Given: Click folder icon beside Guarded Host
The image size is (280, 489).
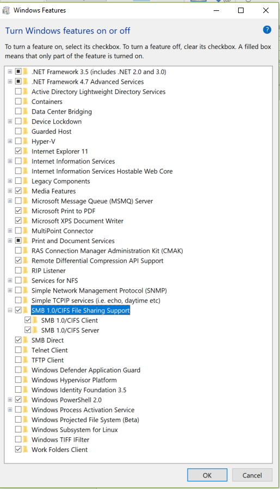Looking at the screenshot, I should coord(25,131).
